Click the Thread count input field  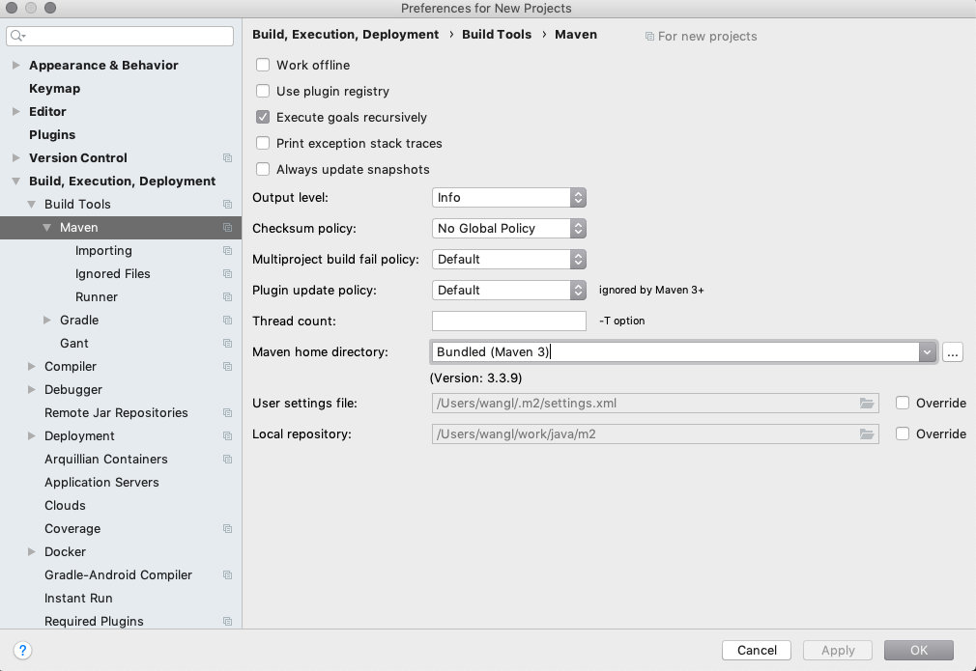[x=508, y=321]
